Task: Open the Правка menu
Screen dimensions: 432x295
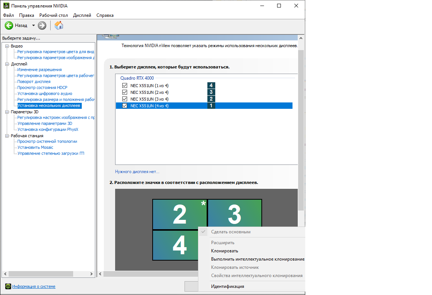Action: [27, 15]
